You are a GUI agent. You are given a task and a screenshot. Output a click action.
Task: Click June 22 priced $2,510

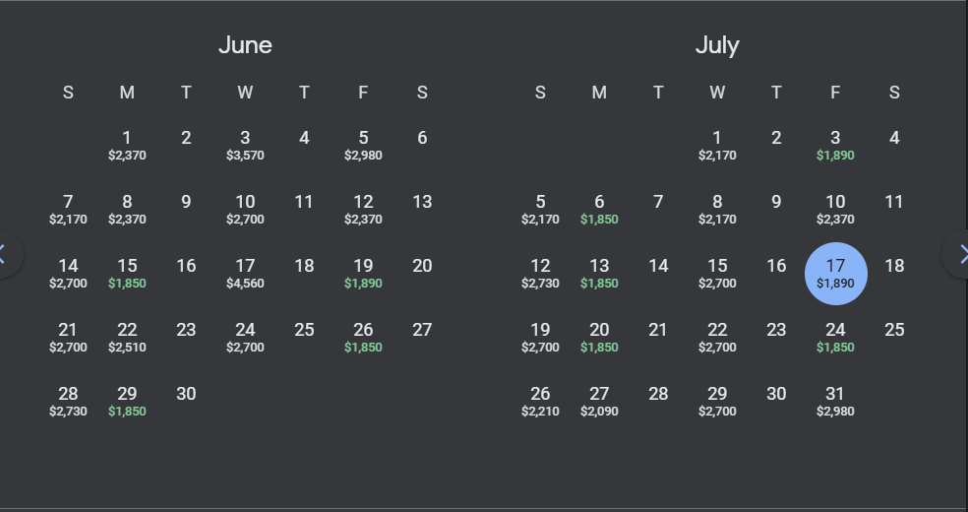(127, 337)
